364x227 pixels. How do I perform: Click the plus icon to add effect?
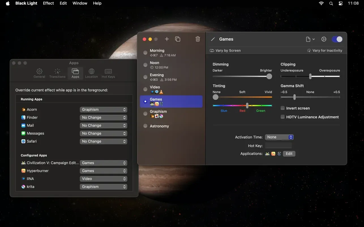click(x=167, y=39)
